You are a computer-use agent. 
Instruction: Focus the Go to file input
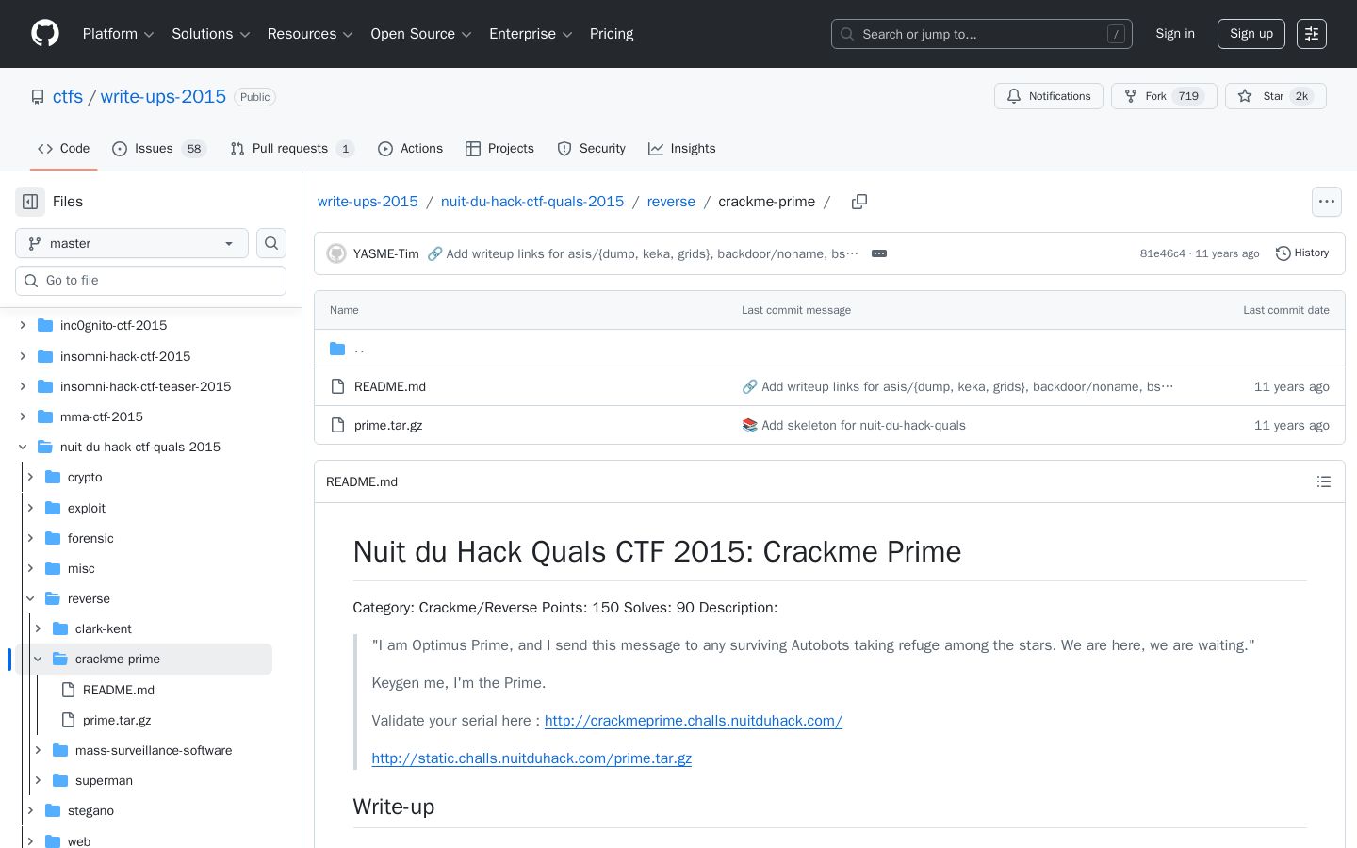coord(151,281)
